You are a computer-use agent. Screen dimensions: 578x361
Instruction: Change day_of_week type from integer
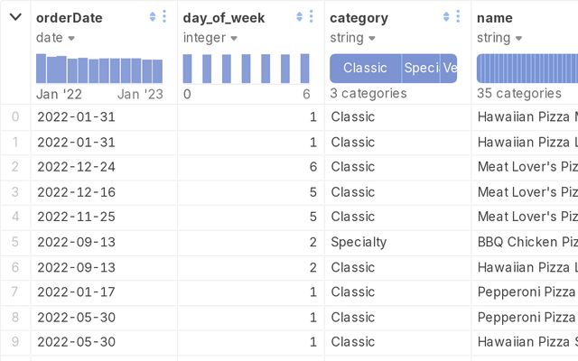(210, 38)
